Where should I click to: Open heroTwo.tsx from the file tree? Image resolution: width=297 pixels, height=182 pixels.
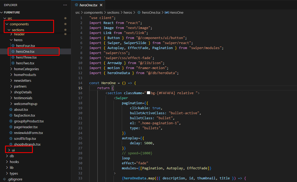pyautogui.click(x=25, y=63)
